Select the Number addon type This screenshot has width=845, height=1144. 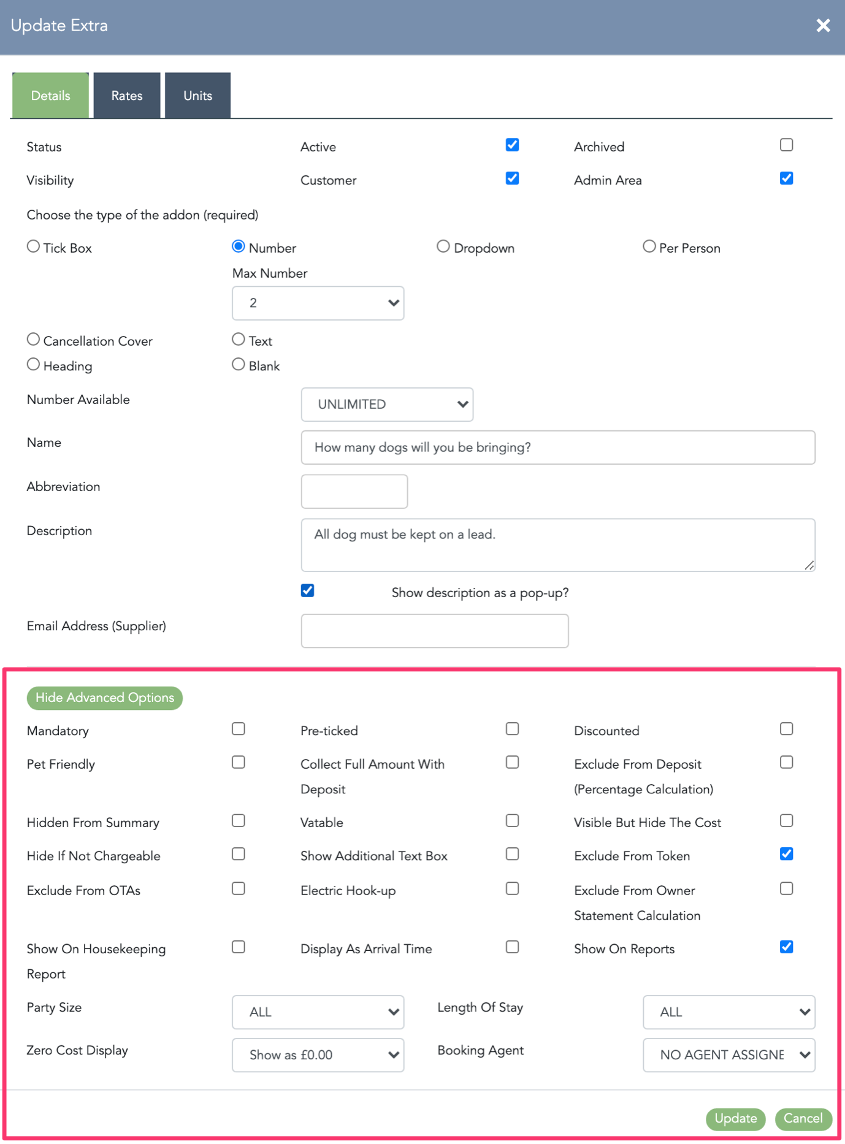point(239,246)
